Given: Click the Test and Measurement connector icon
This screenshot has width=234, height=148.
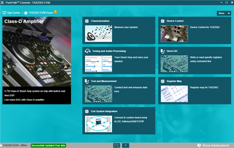Looking at the screenshot, I should tap(87, 81).
